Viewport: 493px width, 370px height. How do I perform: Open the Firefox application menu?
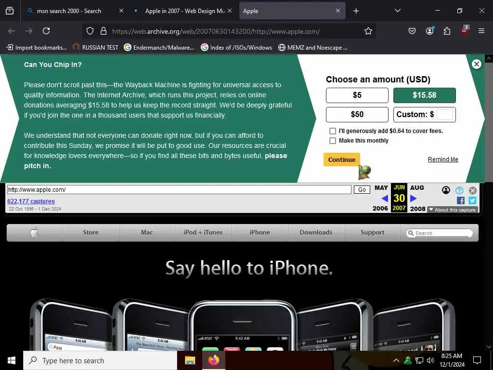(x=481, y=31)
